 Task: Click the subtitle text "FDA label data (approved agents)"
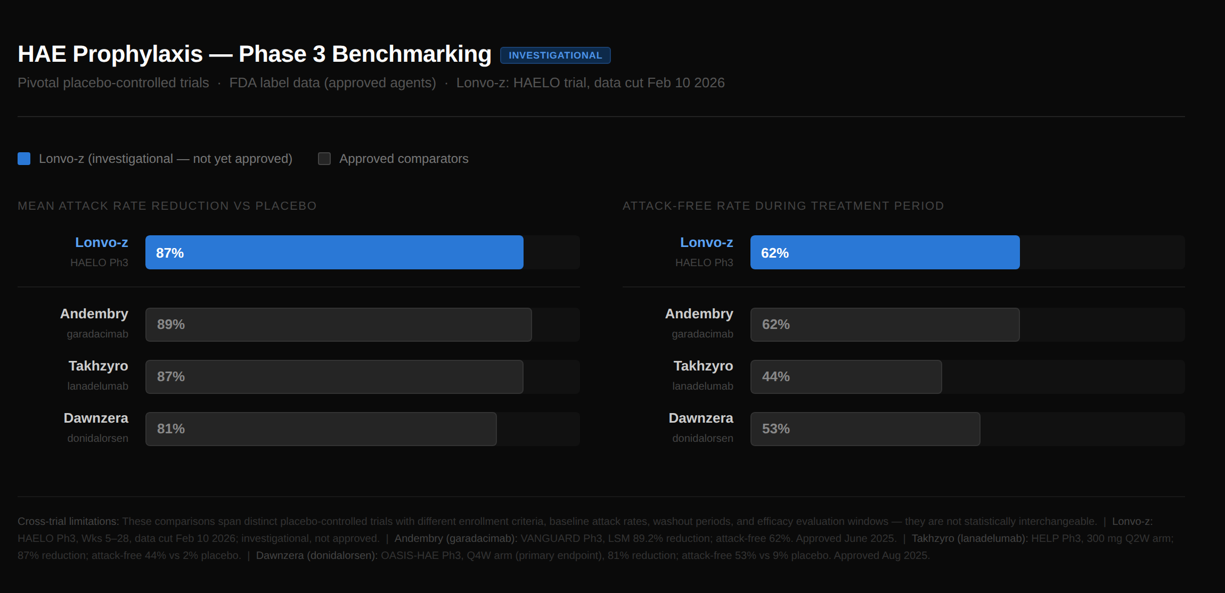[x=332, y=83]
